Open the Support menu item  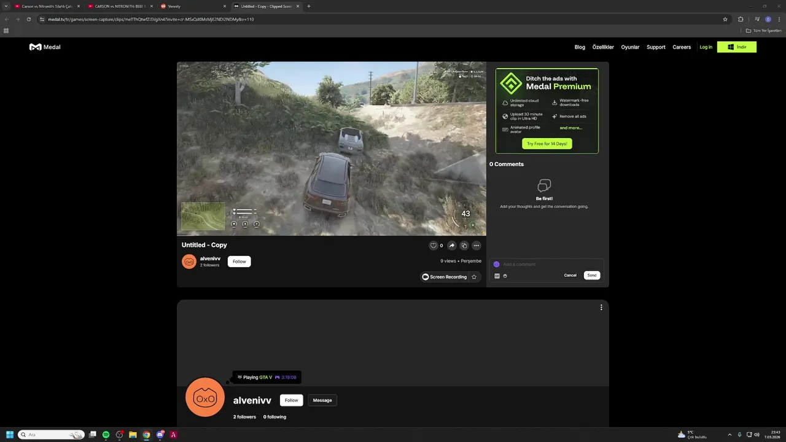656,47
